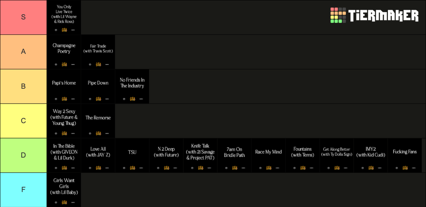This screenshot has width=426, height=207.
Task: Click the F tier label
Action: (24, 190)
